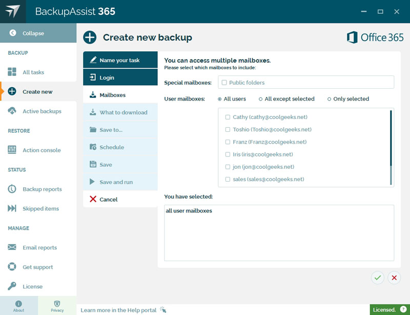The width and height of the screenshot is (410, 315).
Task: Check the Iris mailbox checkbox
Action: (228, 154)
